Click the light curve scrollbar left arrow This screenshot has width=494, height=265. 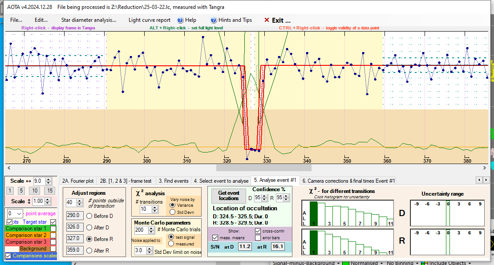click(9, 168)
